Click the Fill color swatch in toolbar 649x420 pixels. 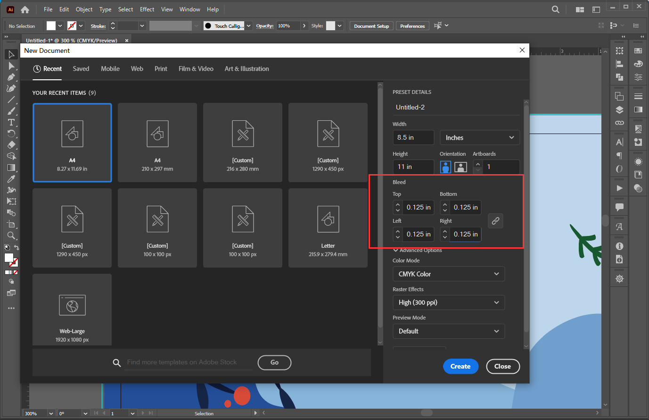[x=9, y=258]
